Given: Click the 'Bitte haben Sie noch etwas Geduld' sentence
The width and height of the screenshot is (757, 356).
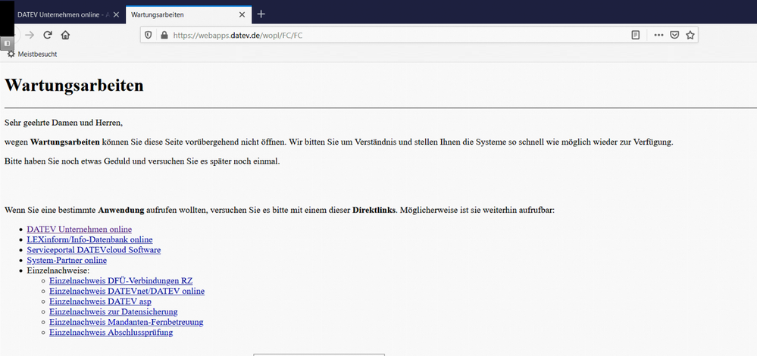Looking at the screenshot, I should (142, 161).
